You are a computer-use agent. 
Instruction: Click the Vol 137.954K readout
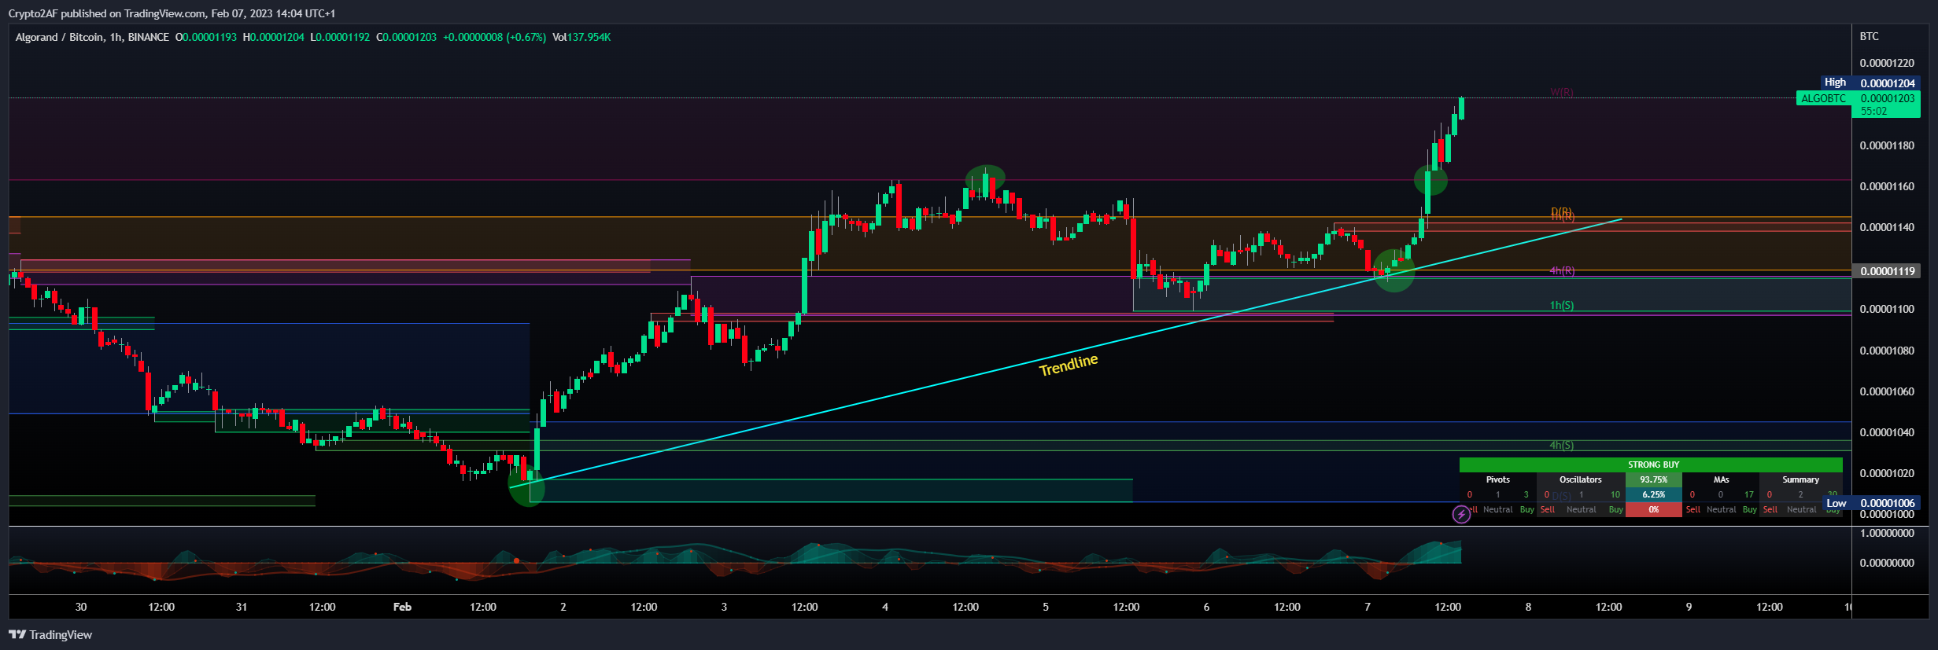pos(581,37)
